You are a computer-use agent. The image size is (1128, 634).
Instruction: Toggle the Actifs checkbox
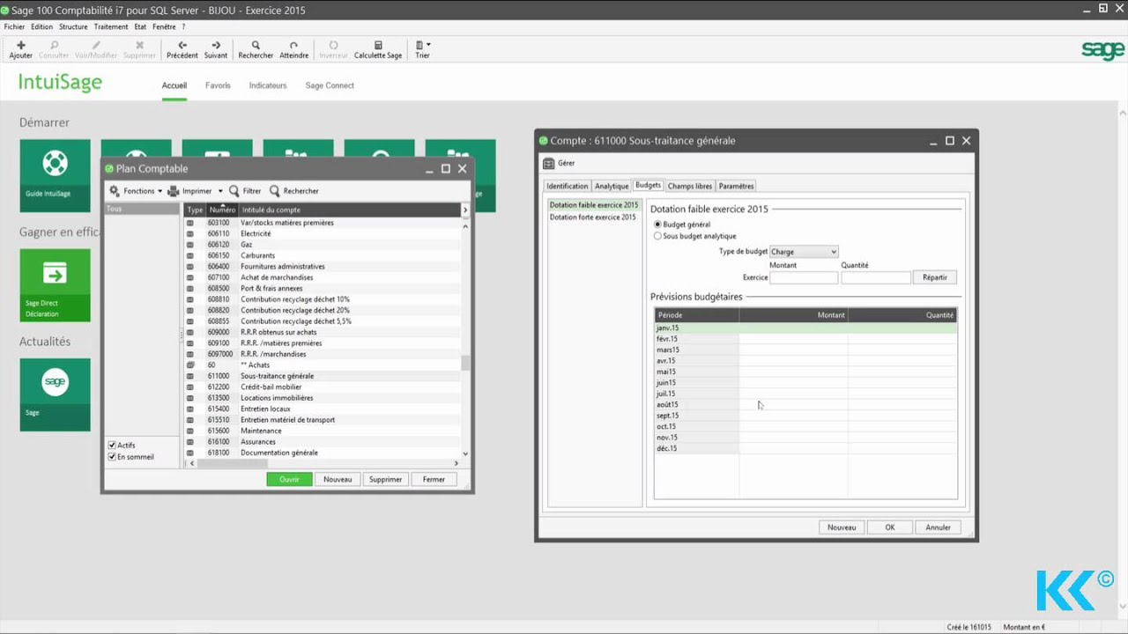(x=112, y=446)
